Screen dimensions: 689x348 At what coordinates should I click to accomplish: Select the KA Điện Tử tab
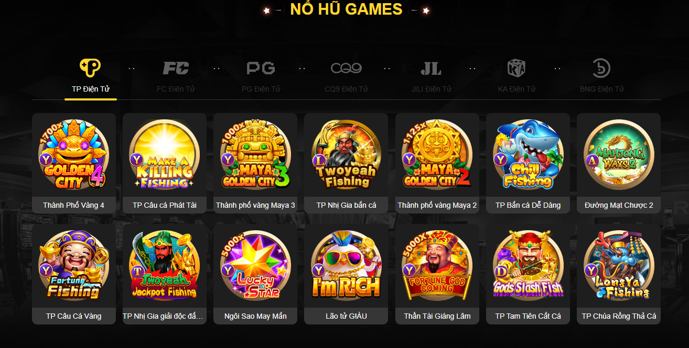pyautogui.click(x=516, y=76)
